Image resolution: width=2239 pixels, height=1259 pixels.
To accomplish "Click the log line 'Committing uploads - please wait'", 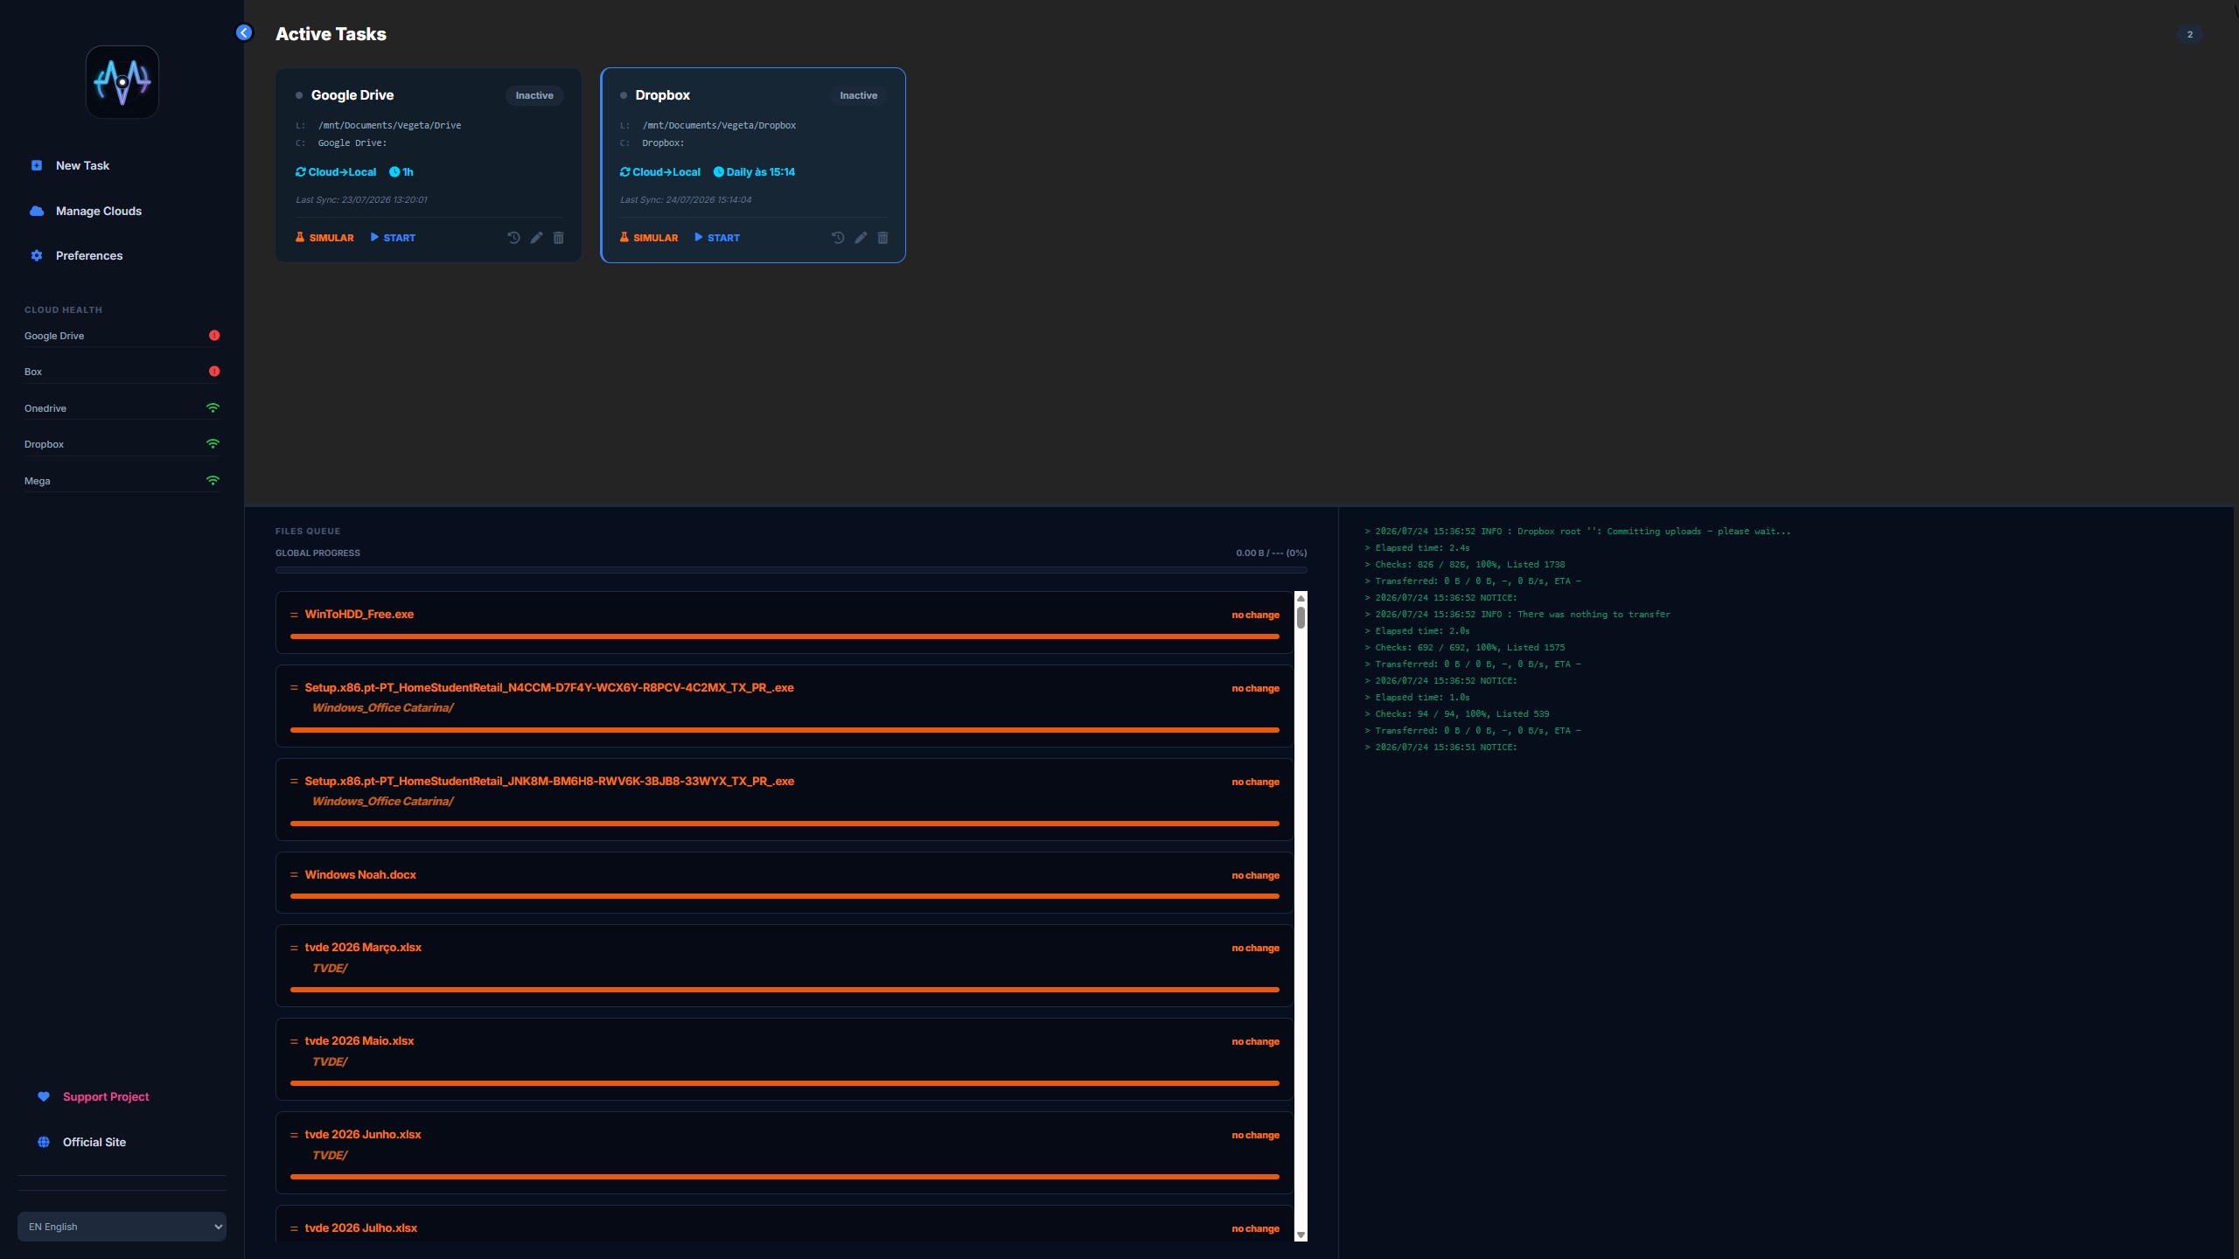I will (1578, 532).
